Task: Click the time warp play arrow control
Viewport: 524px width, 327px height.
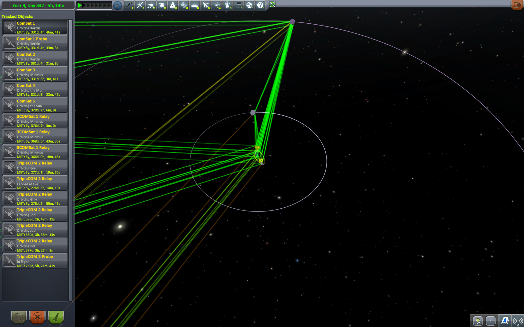Action: coord(80,5)
